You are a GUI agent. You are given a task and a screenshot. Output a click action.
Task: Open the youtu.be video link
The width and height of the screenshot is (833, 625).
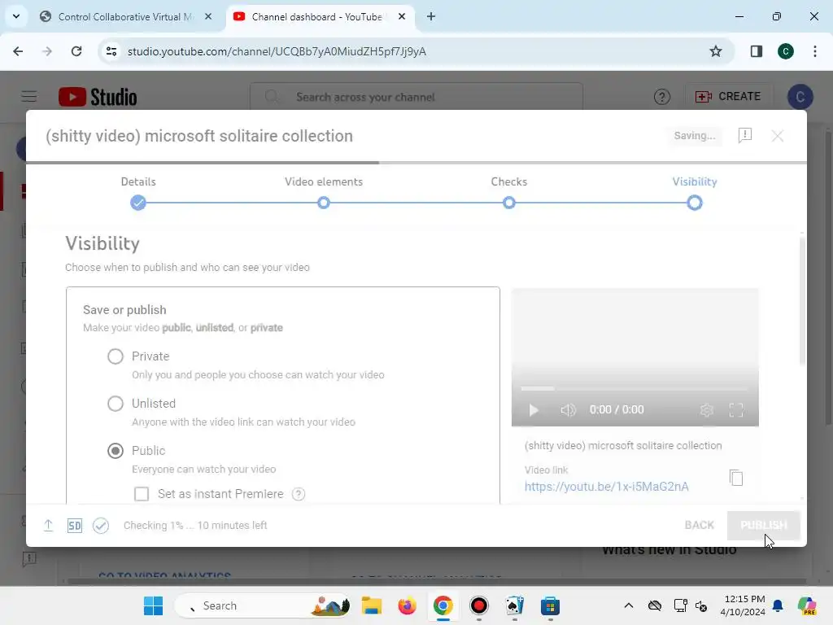(x=606, y=487)
